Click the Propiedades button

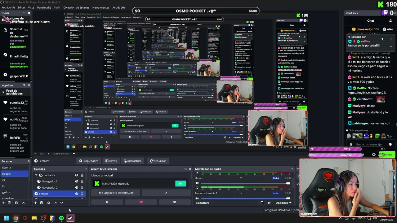89,161
